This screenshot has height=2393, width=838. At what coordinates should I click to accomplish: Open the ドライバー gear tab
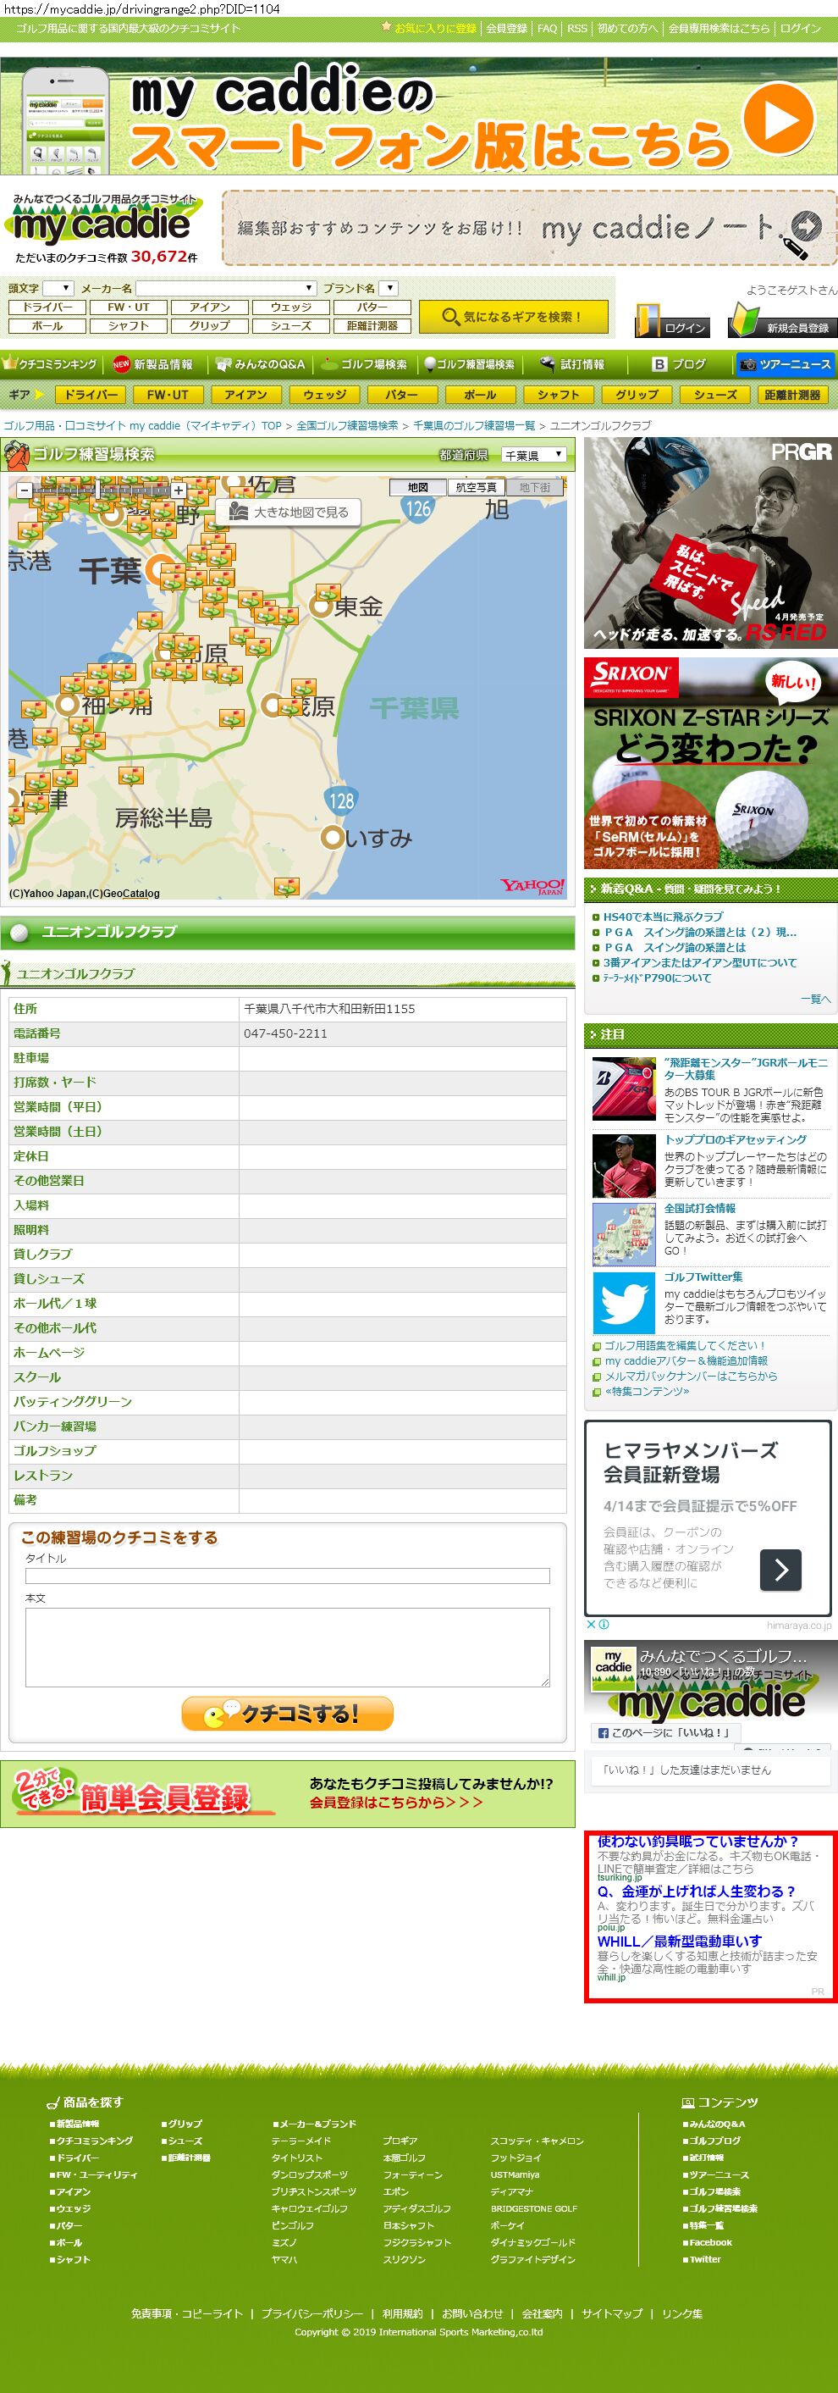(91, 394)
